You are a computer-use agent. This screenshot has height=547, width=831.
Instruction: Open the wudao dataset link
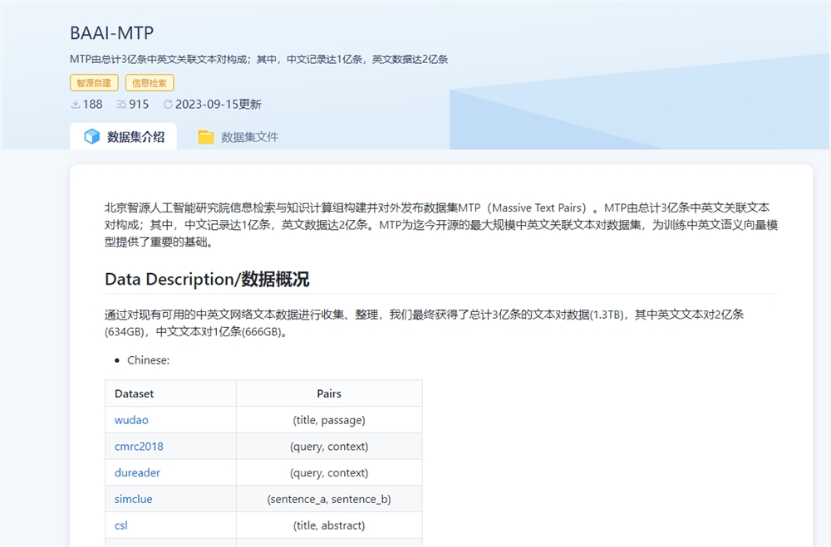[x=131, y=420]
